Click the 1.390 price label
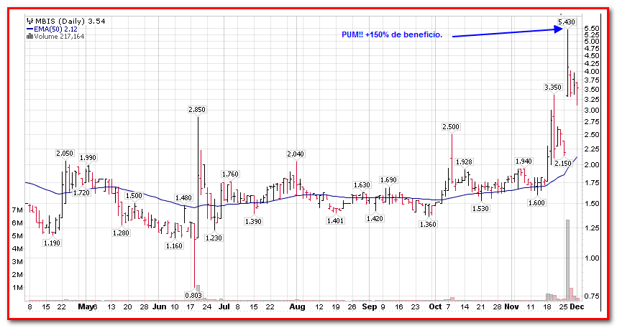617x328 pixels. (253, 222)
